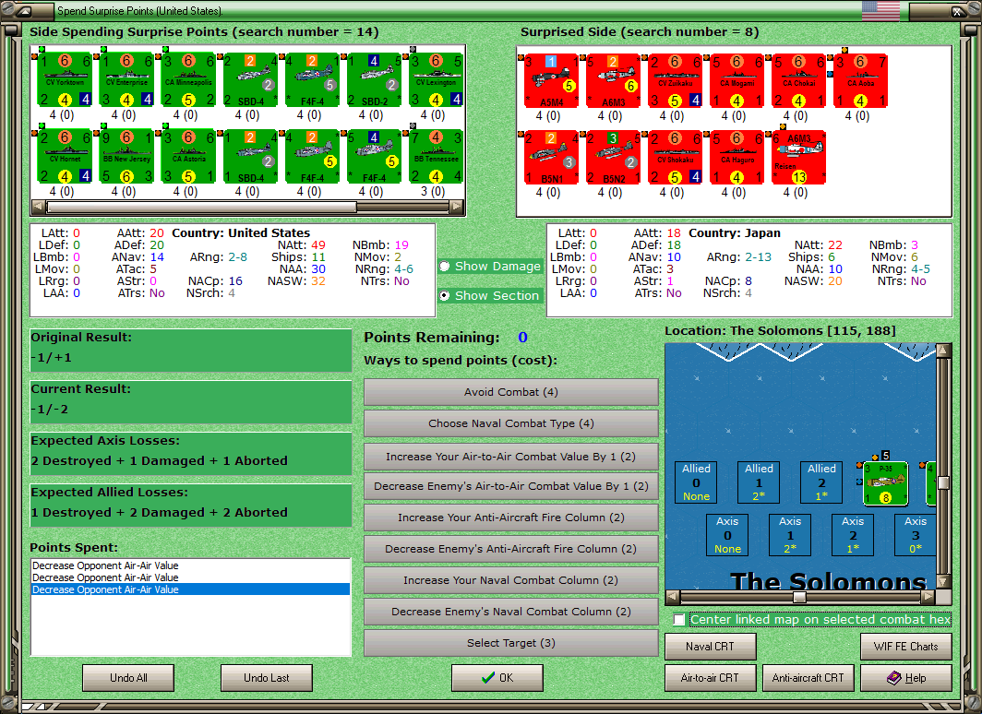
Task: Click the Allied 0 None sea box
Action: click(696, 482)
